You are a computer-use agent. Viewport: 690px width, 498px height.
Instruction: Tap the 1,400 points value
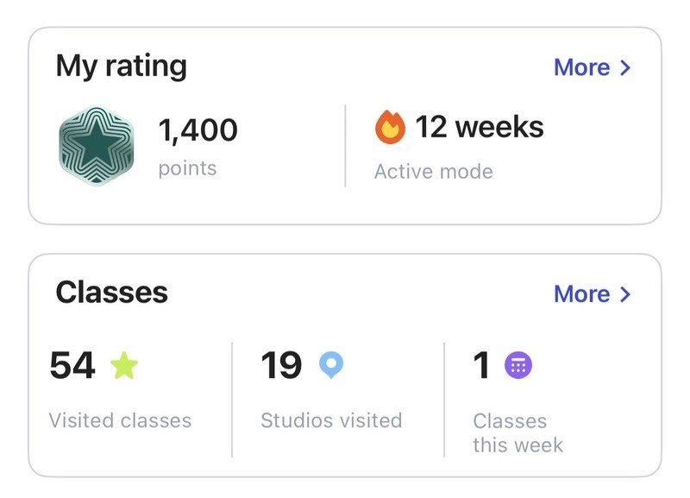point(198,130)
